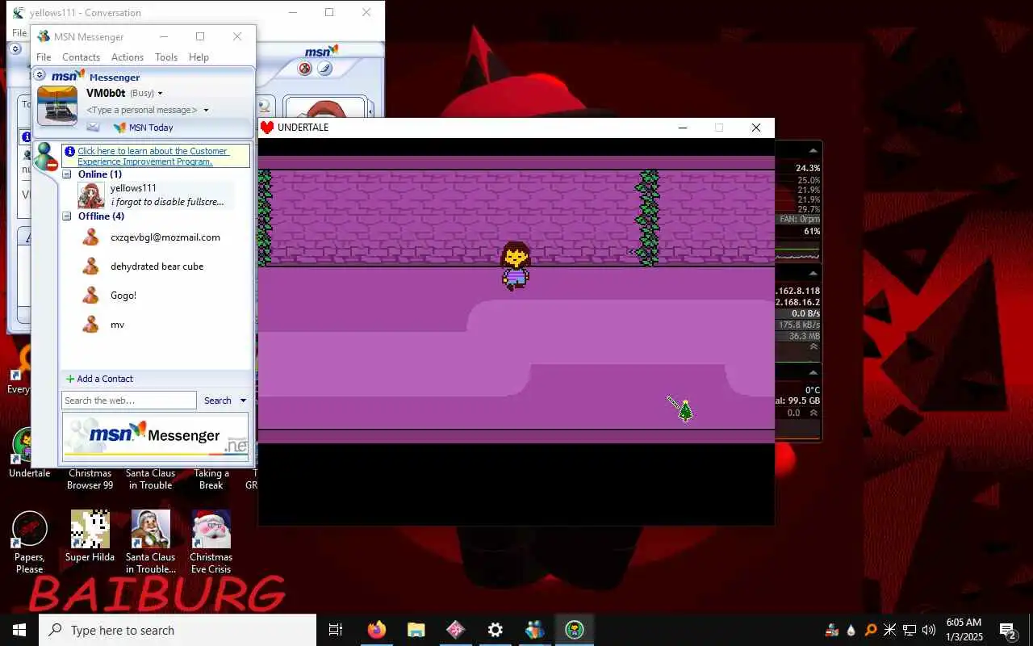Screen dimensions: 1033x646
Task: Click the 'Search the web' input field
Action: (129, 401)
